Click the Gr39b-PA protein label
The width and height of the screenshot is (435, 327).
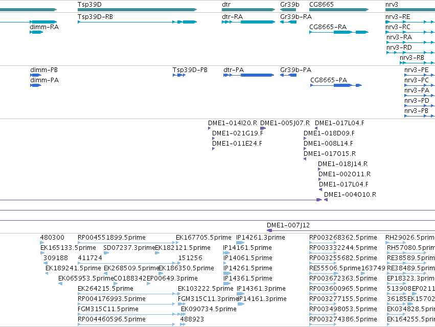coord(295,70)
